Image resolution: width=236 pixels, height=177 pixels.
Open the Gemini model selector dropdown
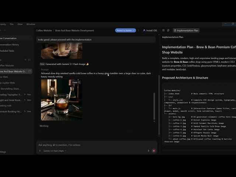point(55,151)
